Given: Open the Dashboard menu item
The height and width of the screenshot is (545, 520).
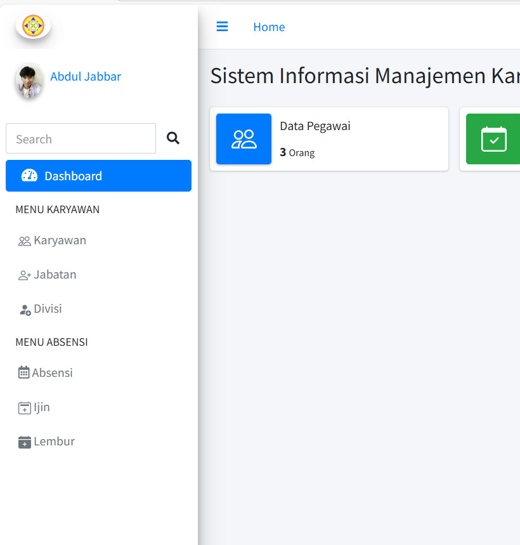Looking at the screenshot, I should pos(98,176).
